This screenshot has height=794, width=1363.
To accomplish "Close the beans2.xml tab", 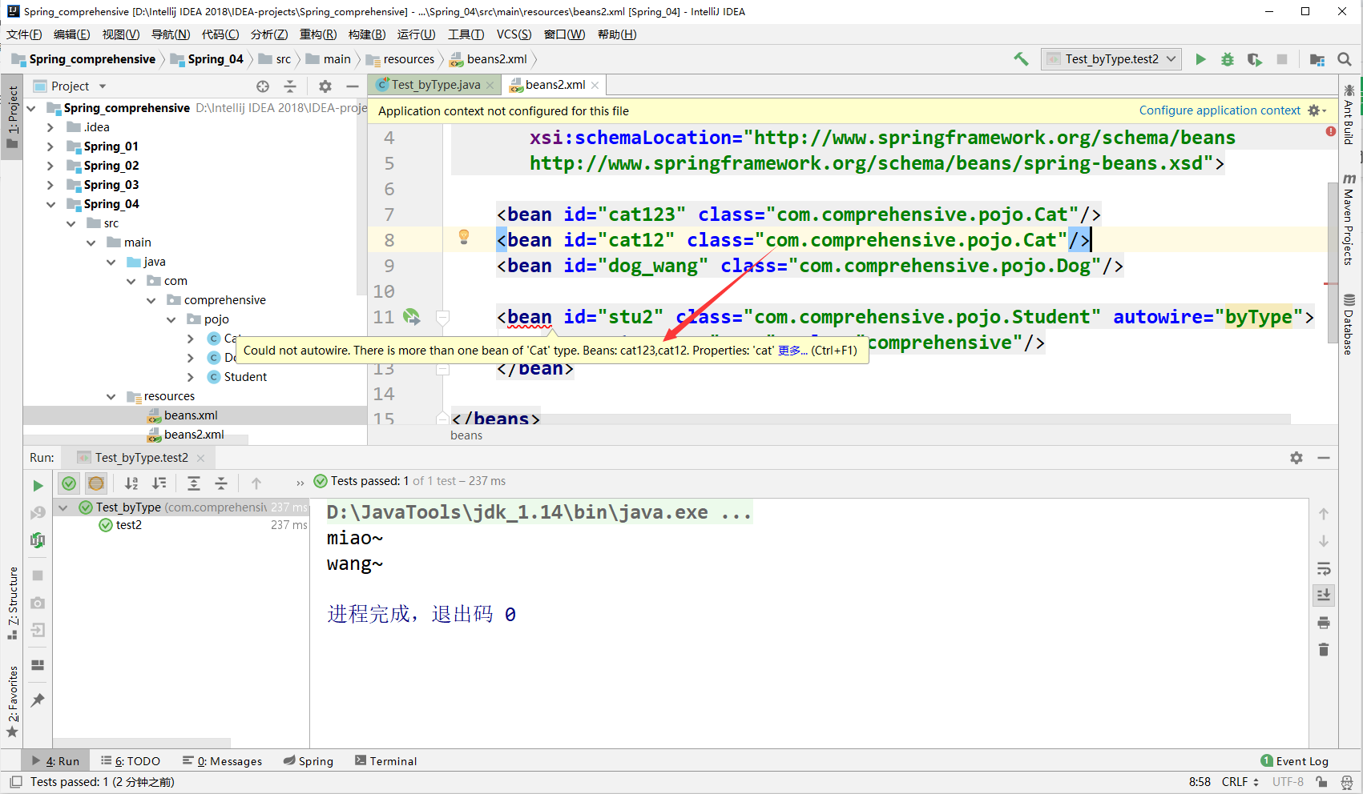I will 595,85.
